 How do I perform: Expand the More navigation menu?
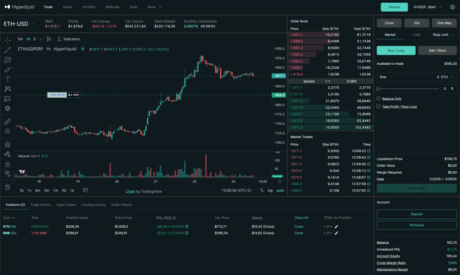click(154, 7)
